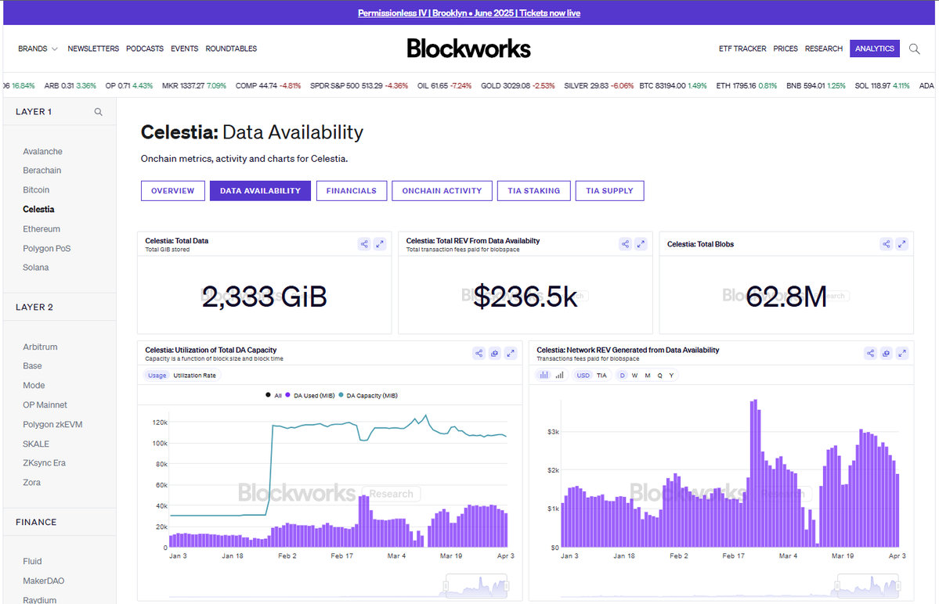Open Permissionless IV tickets banner link
The width and height of the screenshot is (939, 604).
tap(469, 13)
